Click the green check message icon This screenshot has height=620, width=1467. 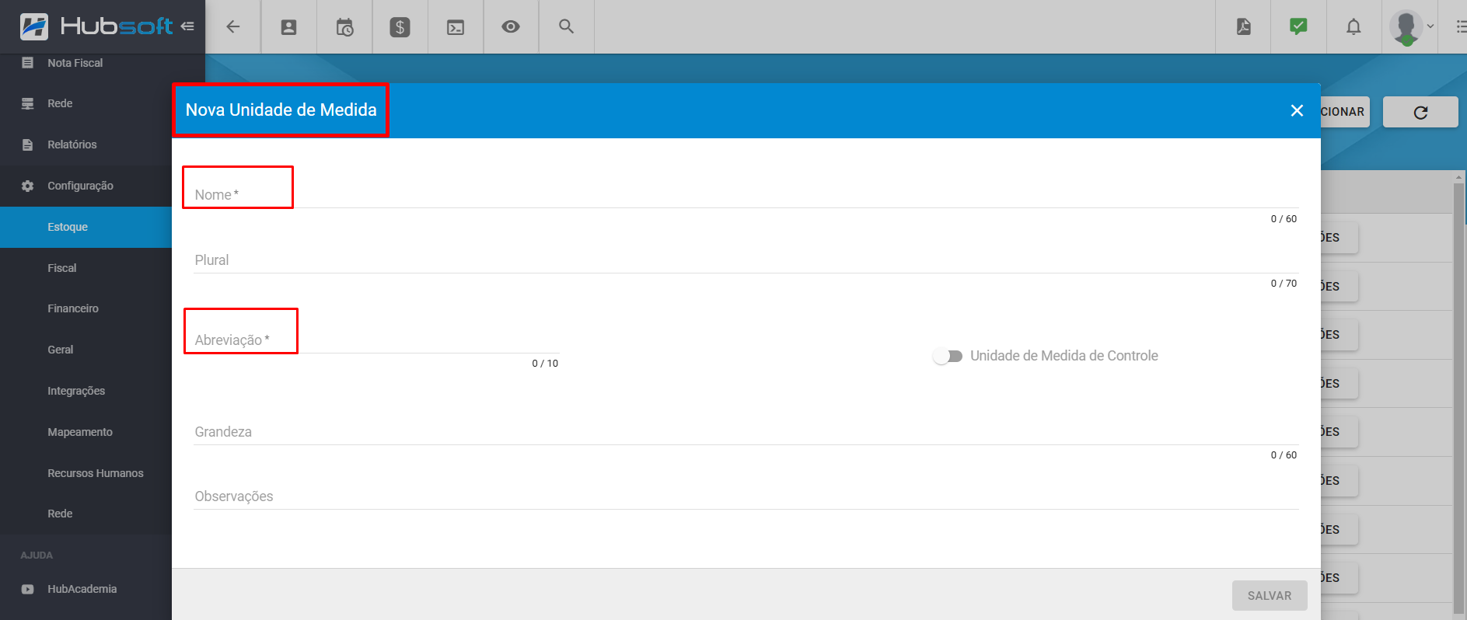pyautogui.click(x=1298, y=26)
